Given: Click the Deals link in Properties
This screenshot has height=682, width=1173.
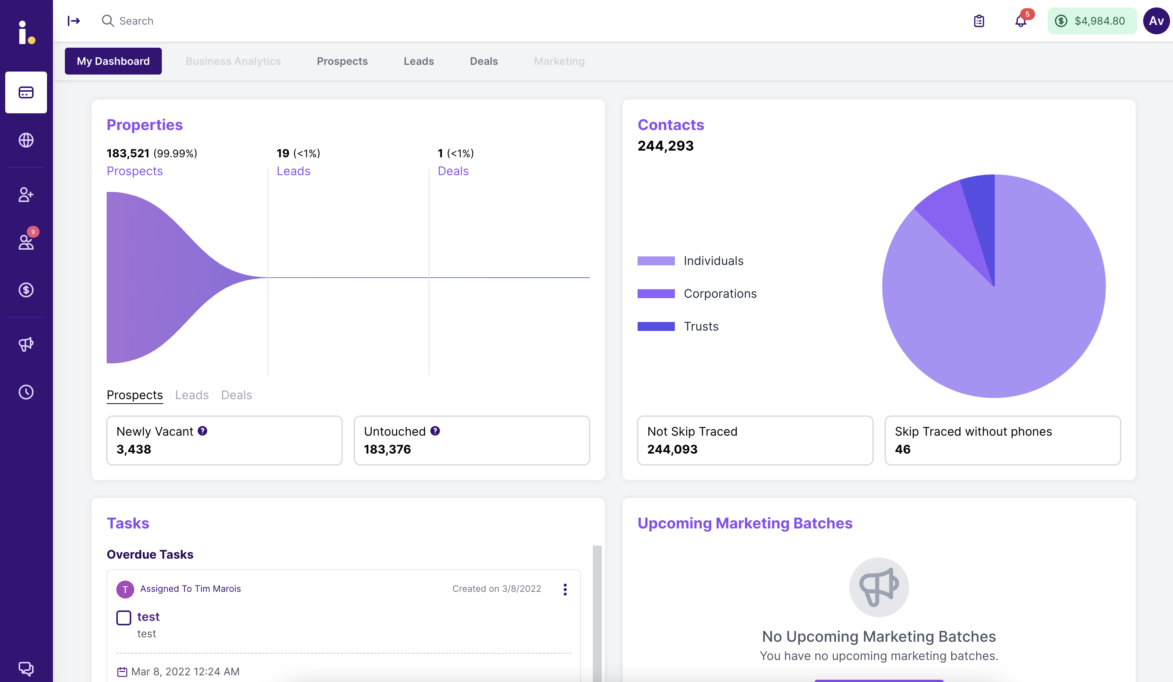Looking at the screenshot, I should (453, 171).
